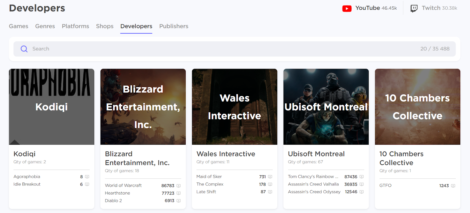Open The Complex game entry
Image resolution: width=470 pixels, height=213 pixels.
[x=210, y=184]
